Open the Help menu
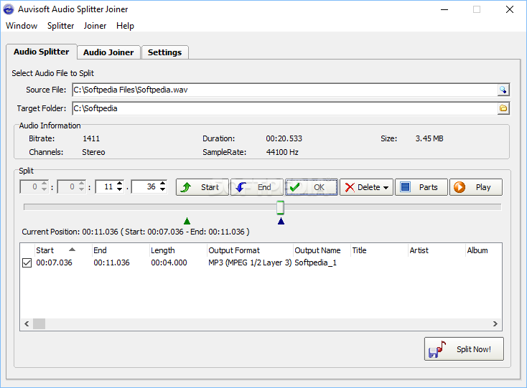Screen dimensions: 527x388 pos(125,26)
